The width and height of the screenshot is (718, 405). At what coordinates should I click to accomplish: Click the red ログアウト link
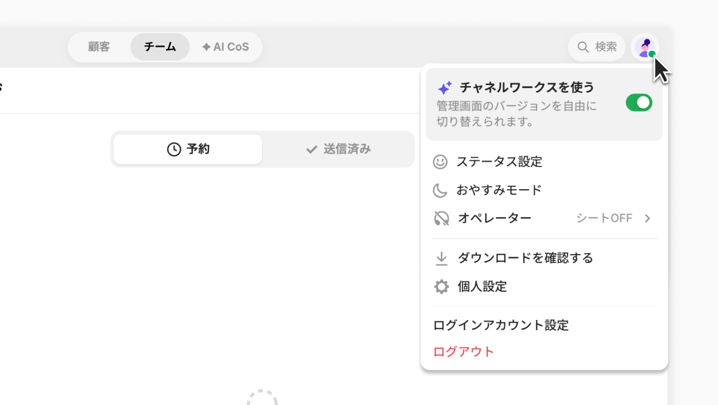coord(463,352)
